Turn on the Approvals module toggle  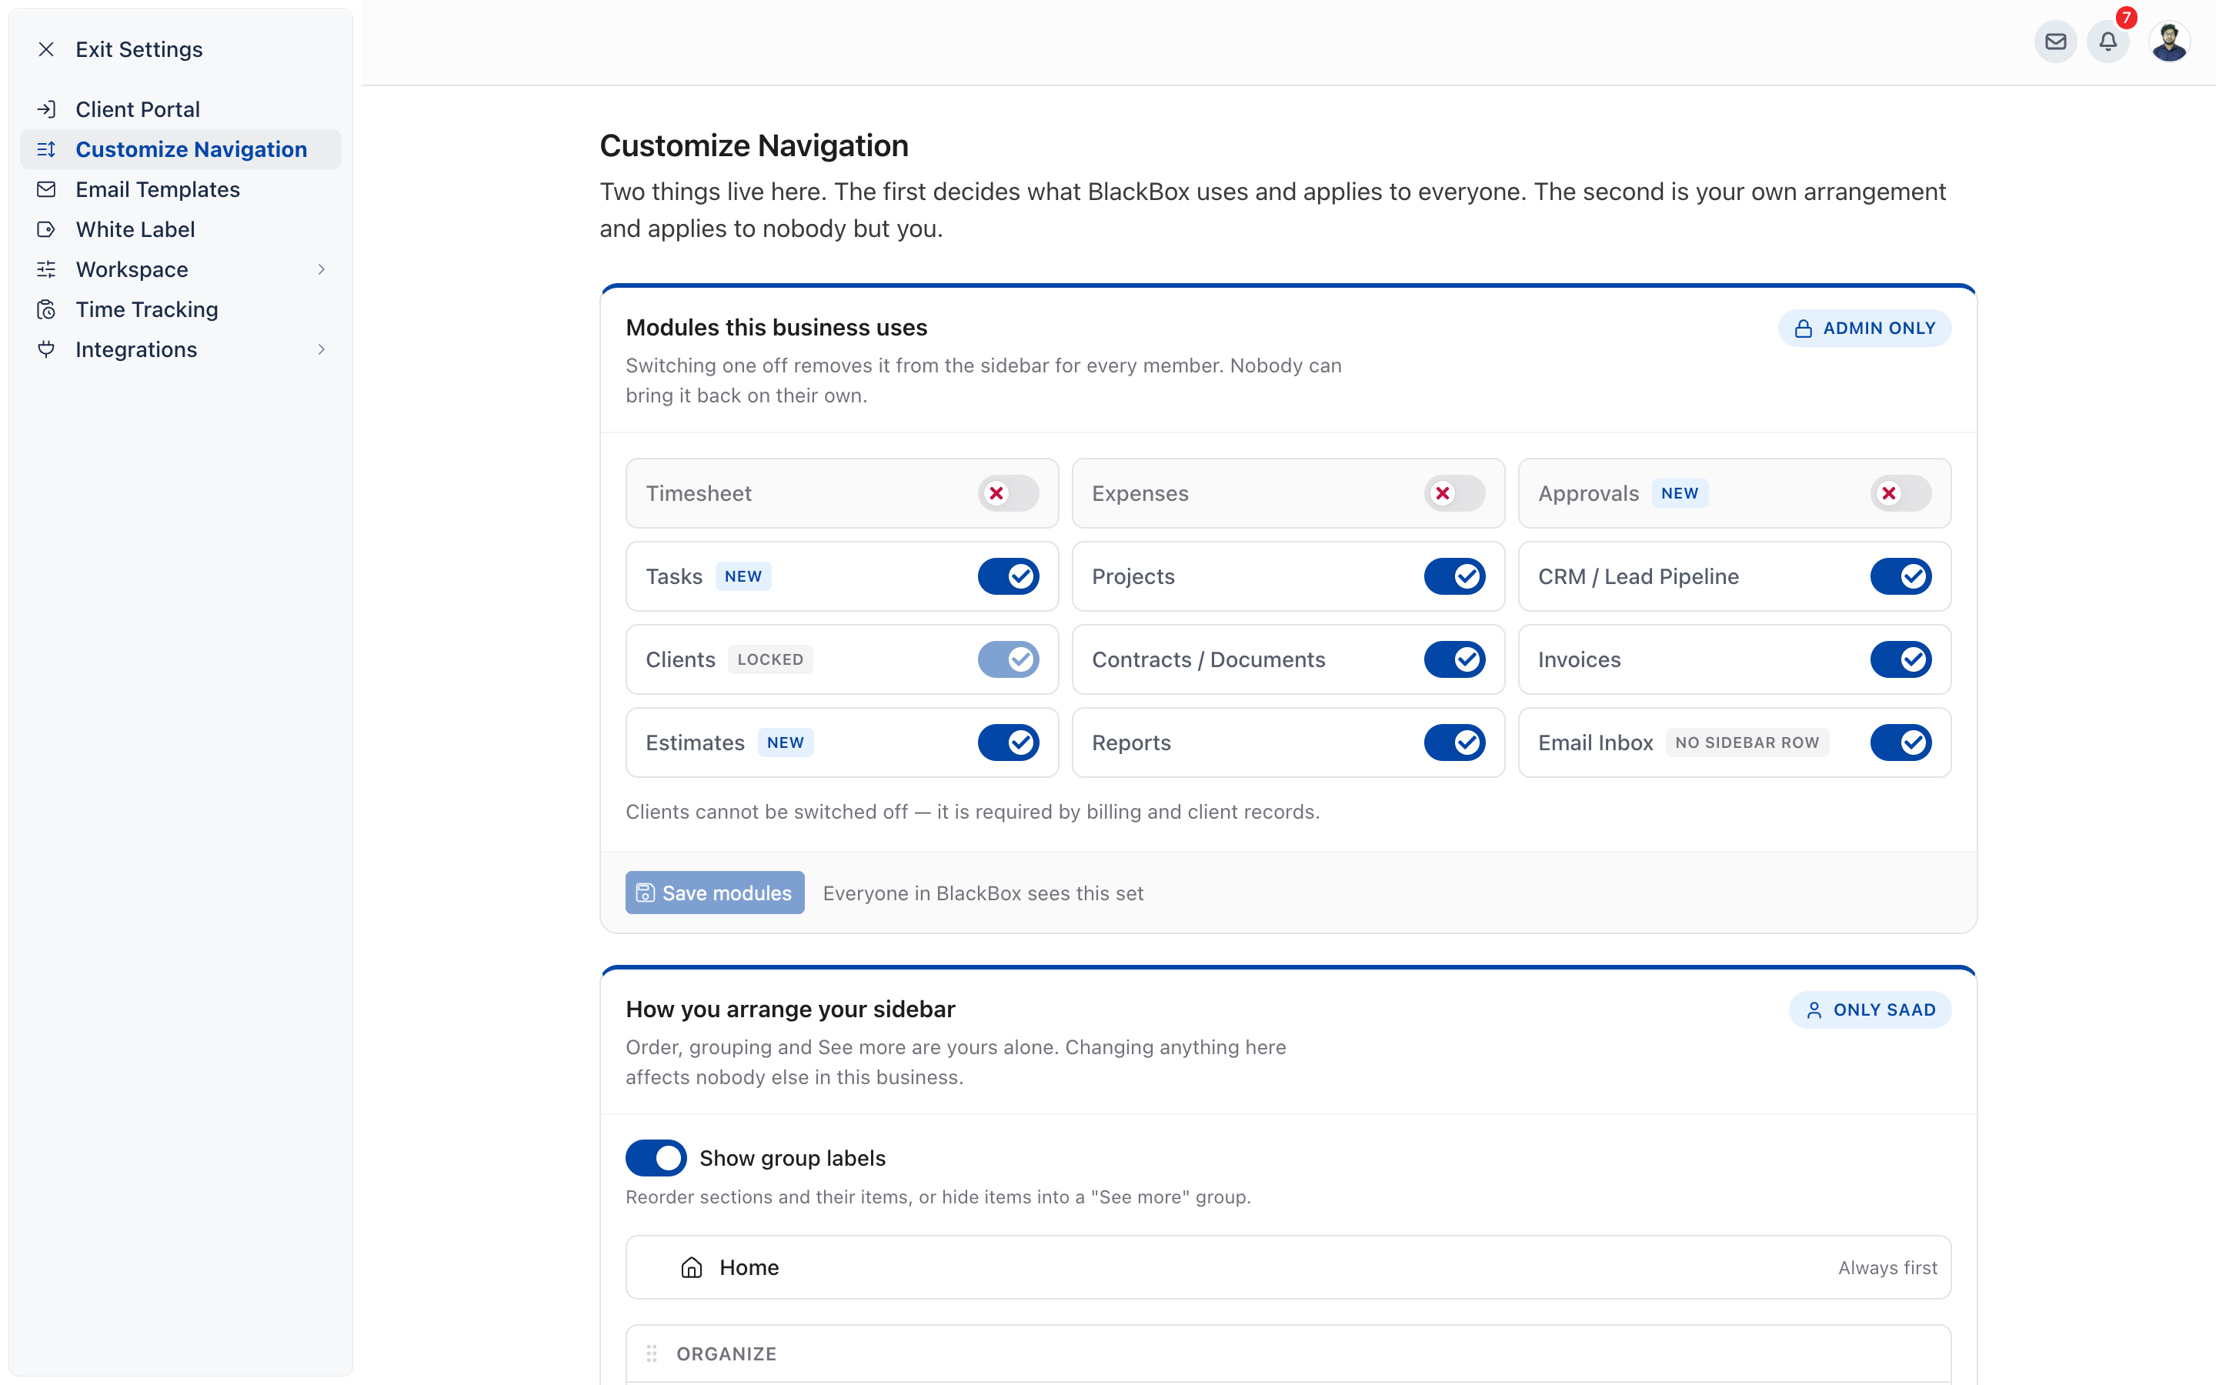(1900, 492)
